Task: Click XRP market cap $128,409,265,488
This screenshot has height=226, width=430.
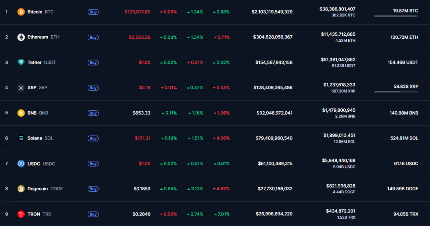Action: (273, 87)
